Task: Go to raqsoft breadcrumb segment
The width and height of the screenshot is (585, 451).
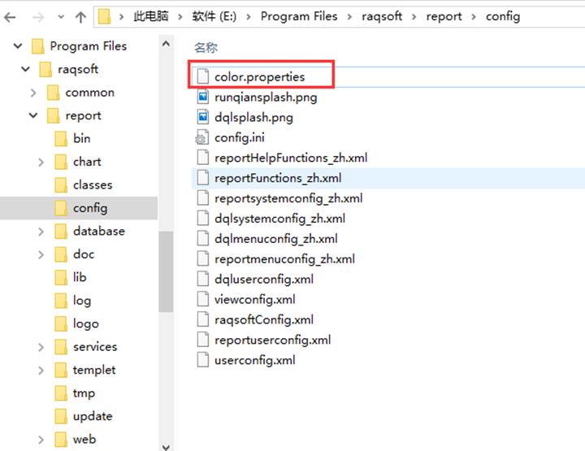Action: (382, 16)
